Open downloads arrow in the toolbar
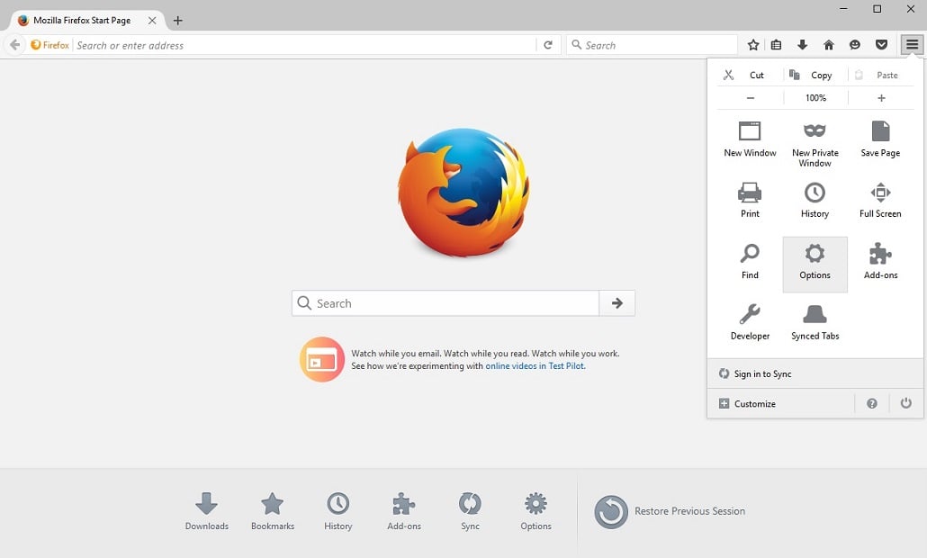The width and height of the screenshot is (927, 558). point(802,45)
